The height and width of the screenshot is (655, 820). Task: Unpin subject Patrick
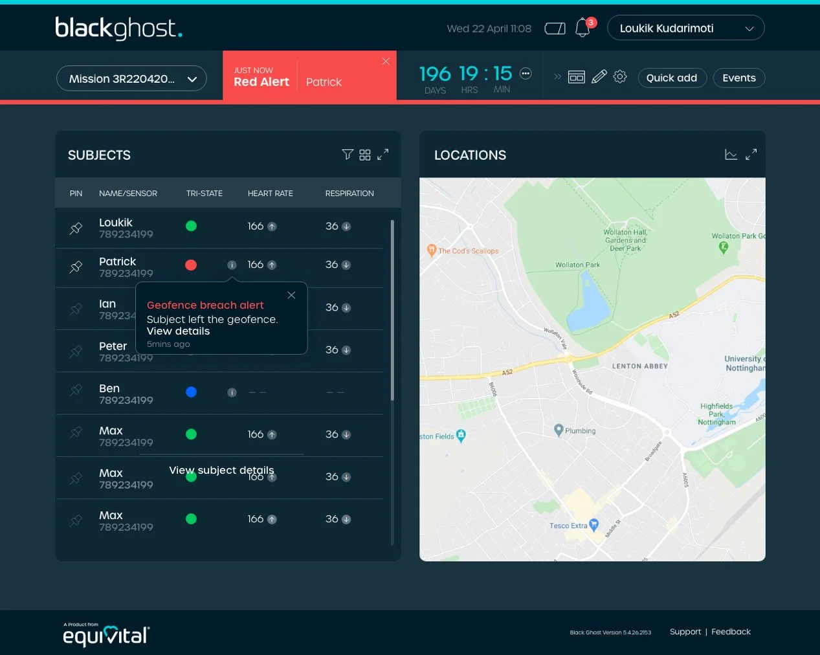[x=76, y=266]
